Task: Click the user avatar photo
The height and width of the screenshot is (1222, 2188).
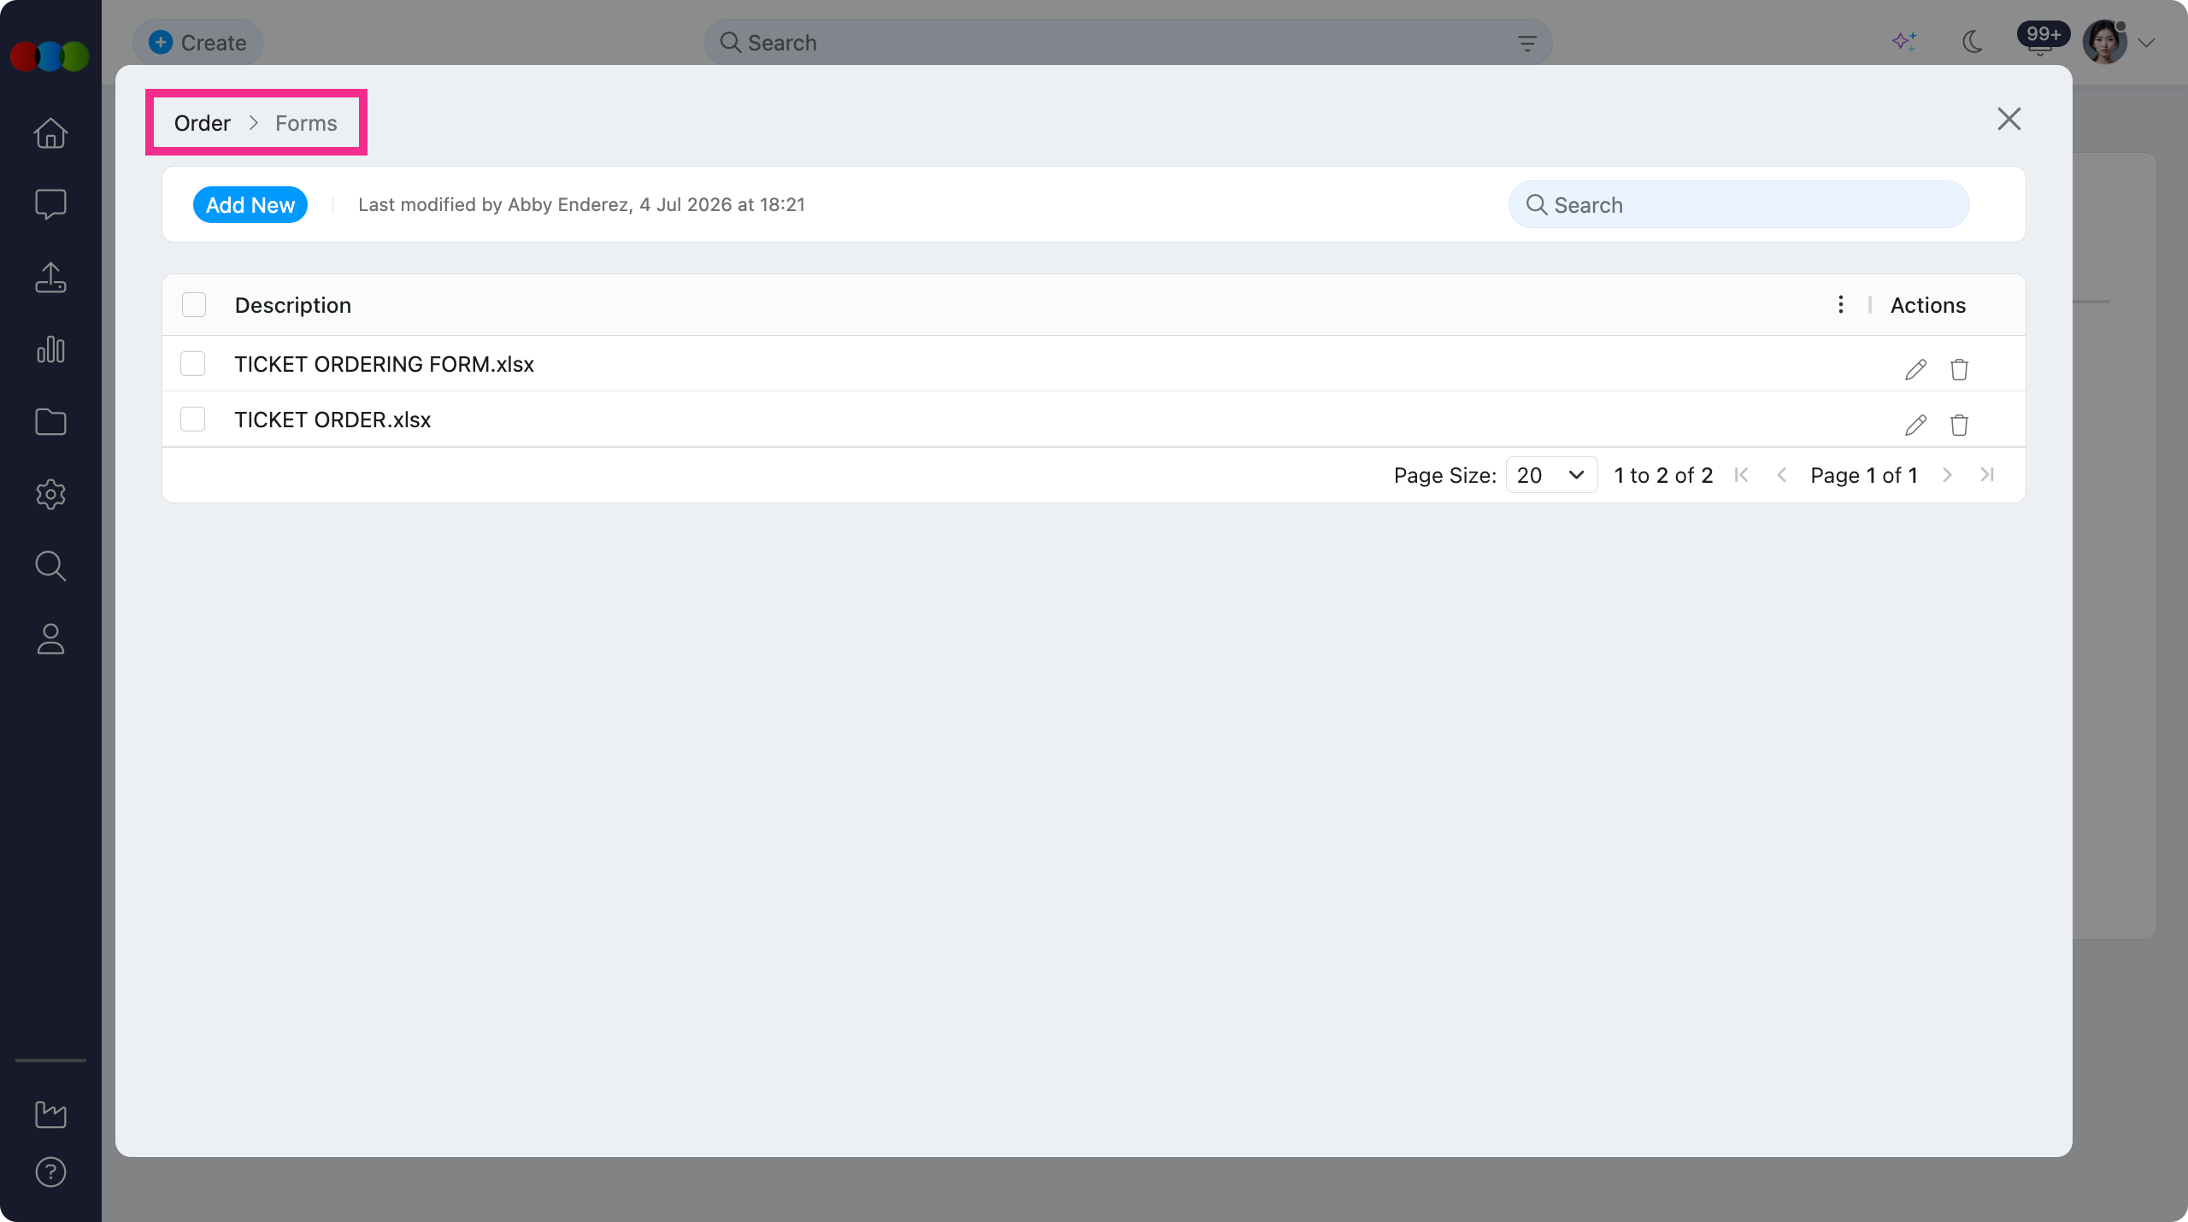Action: point(2104,42)
